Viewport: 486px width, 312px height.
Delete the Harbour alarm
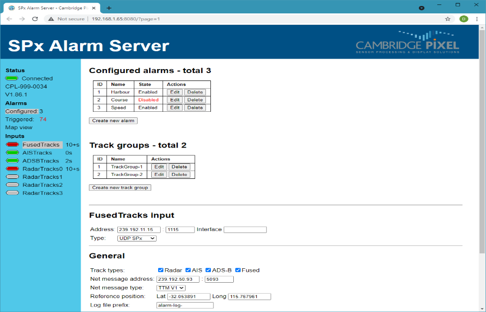[195, 92]
